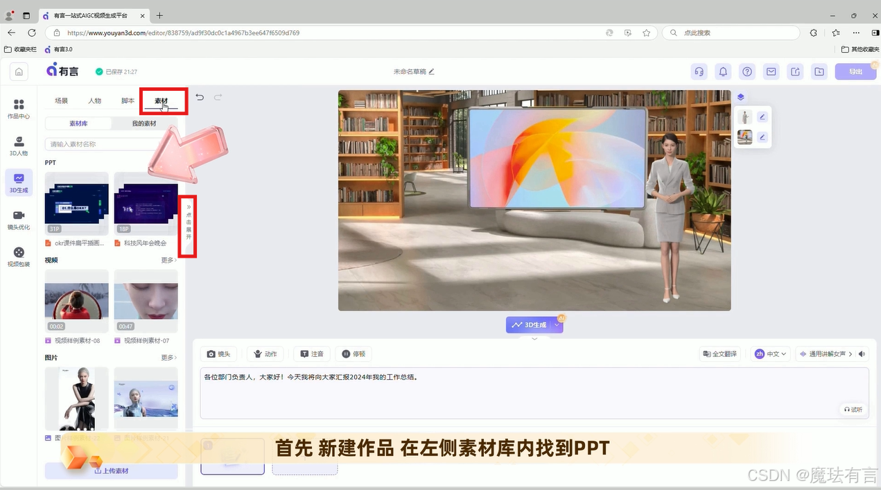The image size is (881, 490).
Task: Click the 导出 export button
Action: pos(855,71)
